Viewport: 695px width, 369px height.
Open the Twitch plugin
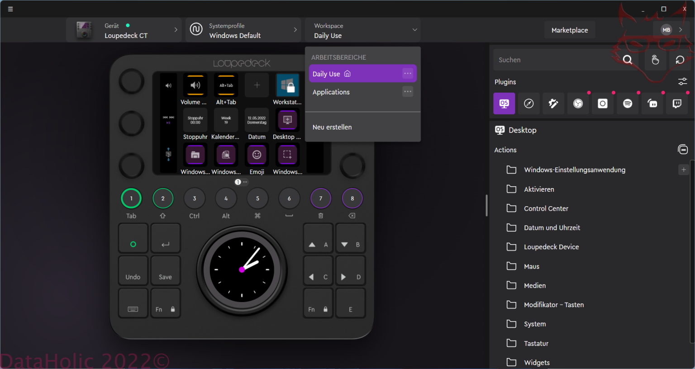[x=677, y=104]
